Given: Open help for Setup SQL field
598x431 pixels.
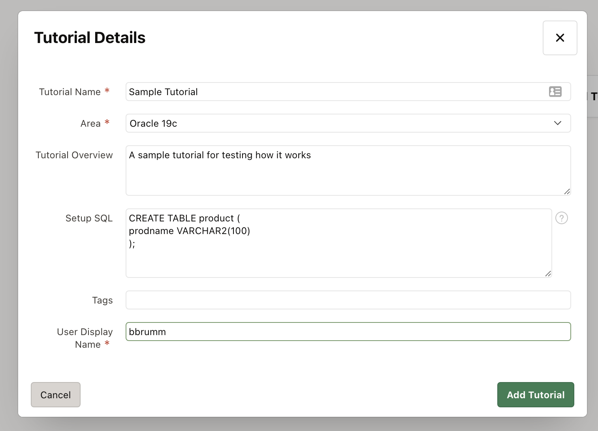Looking at the screenshot, I should [x=561, y=218].
